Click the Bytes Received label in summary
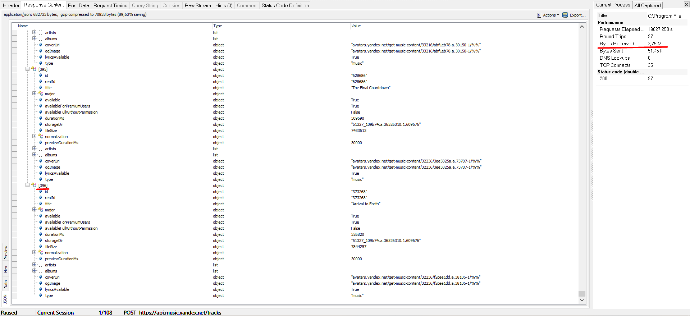This screenshot has width=690, height=316. pos(617,43)
